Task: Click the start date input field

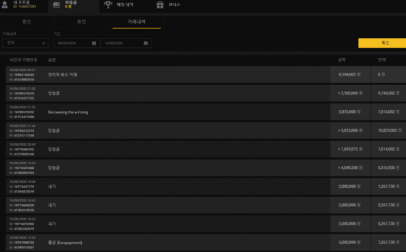Action: (76, 43)
